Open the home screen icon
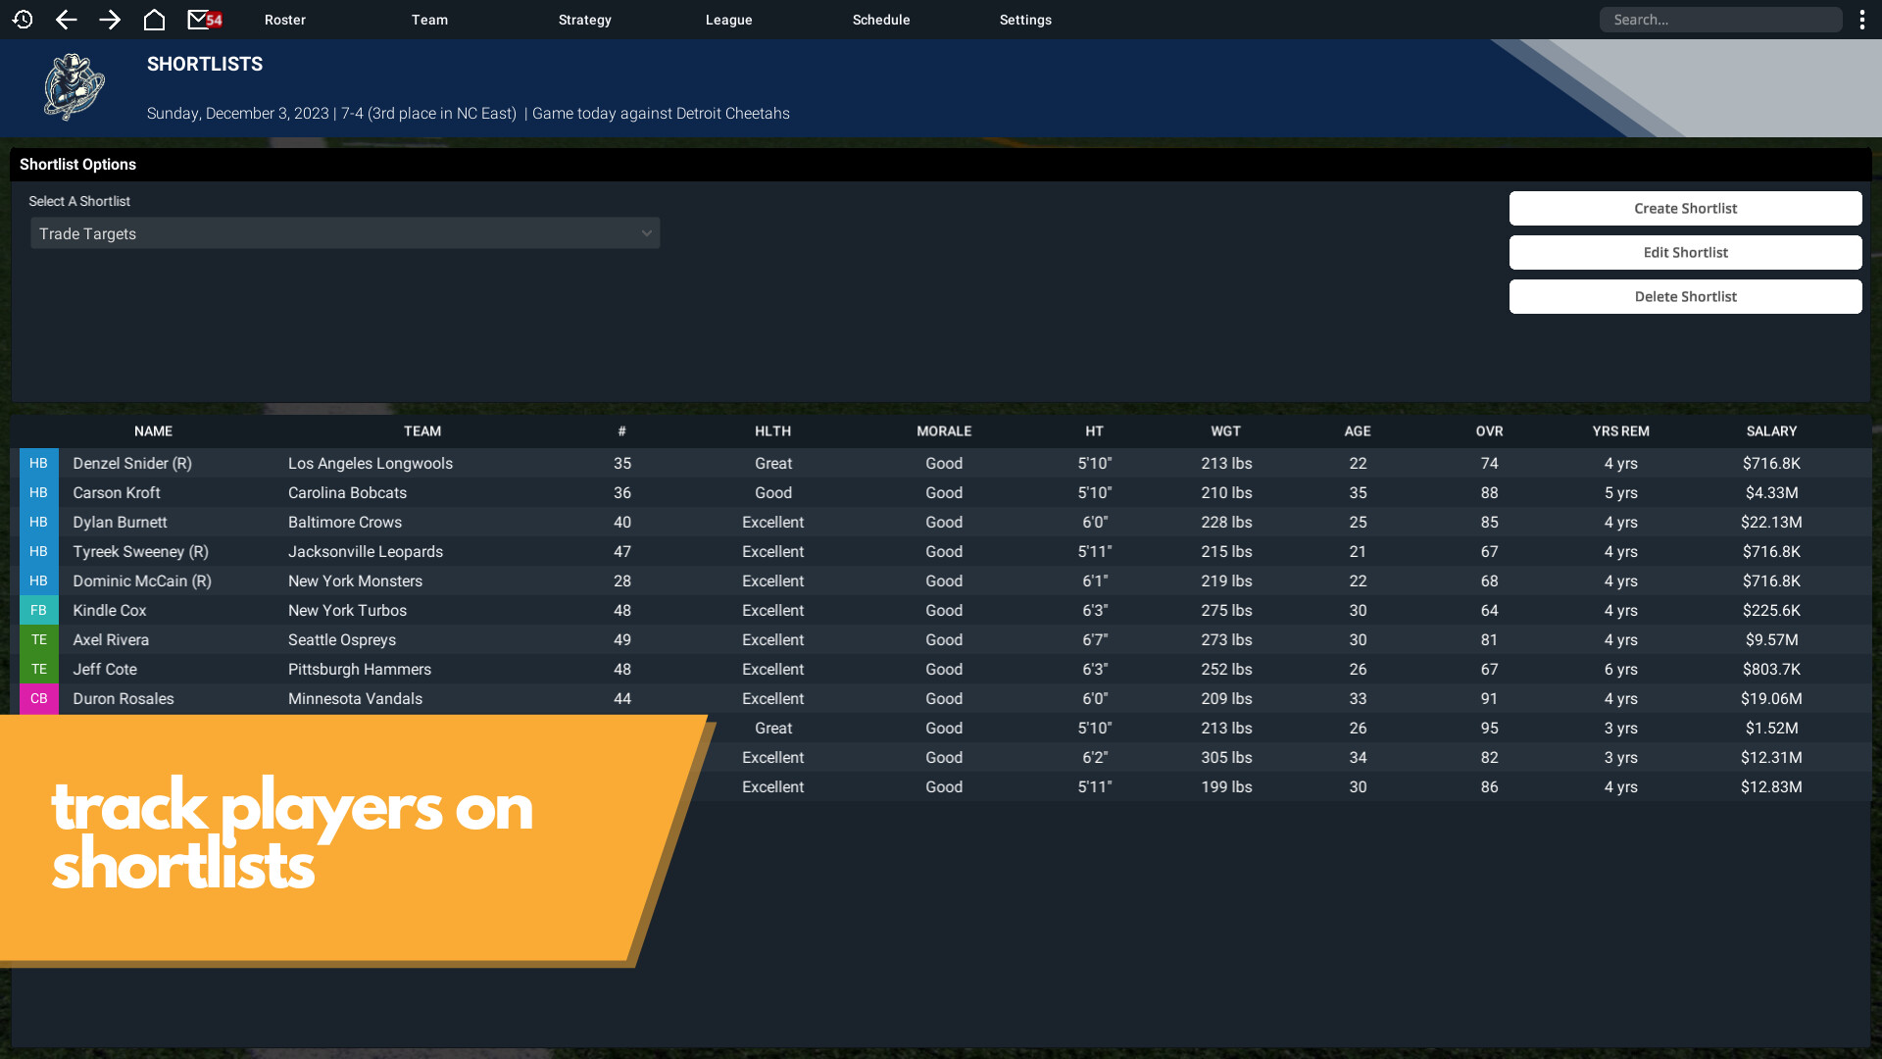This screenshot has height=1059, width=1882. (x=154, y=20)
